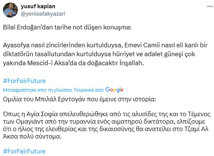The height and width of the screenshot is (156, 214).
Task: Open the @yenisafakyazari handle
Action: tap(43, 14)
